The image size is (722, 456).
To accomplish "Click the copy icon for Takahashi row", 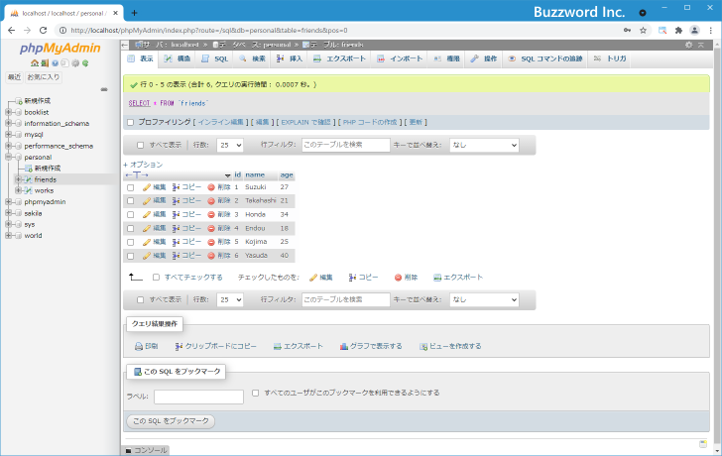I will 176,201.
